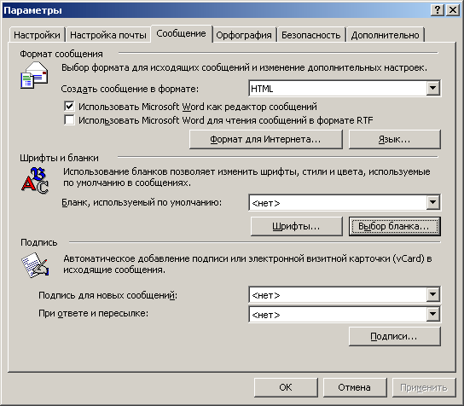
Task: Click the envelope message format icon
Action: pos(34,75)
